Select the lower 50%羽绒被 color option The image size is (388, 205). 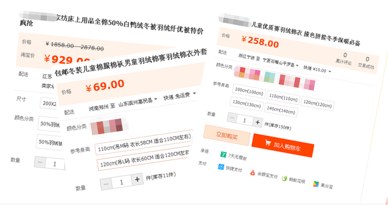(x=50, y=142)
